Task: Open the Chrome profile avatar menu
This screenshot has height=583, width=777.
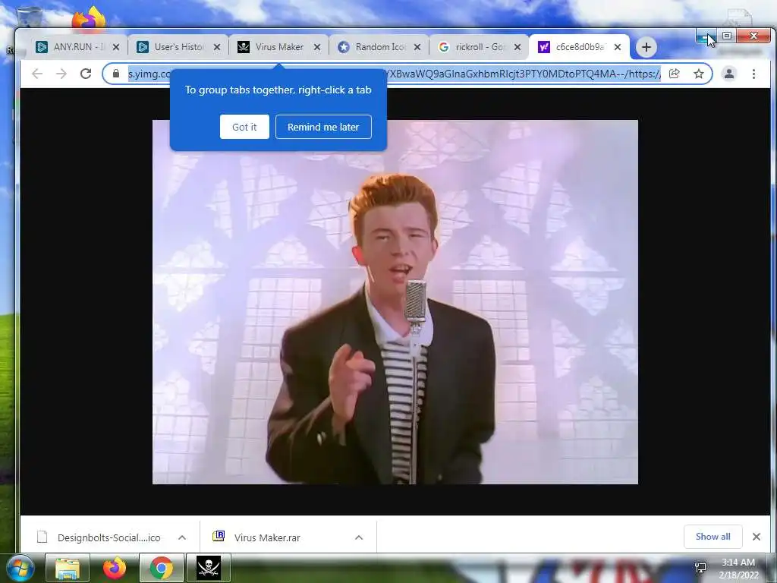Action: pos(729,74)
